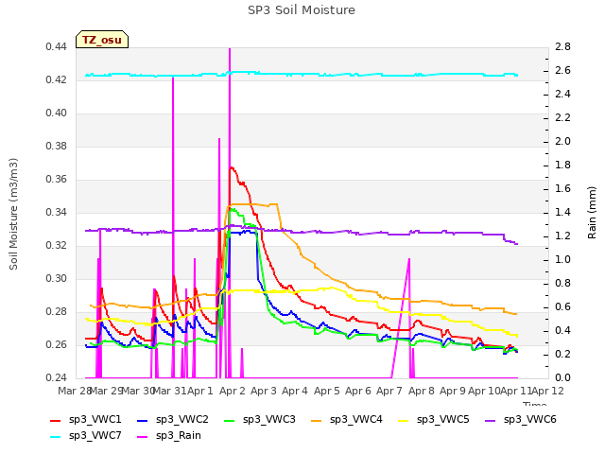Click the 0.44 left axis value
This screenshot has width=605, height=454.
click(57, 47)
